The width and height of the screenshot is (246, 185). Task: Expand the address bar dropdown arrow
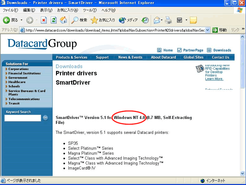tap(208, 30)
